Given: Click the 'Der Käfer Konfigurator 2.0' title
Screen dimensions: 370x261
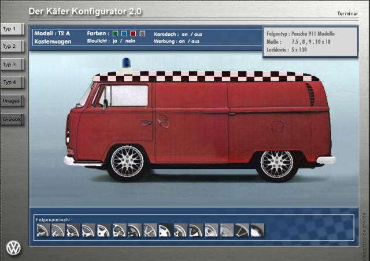Looking at the screenshot, I should (x=85, y=12).
